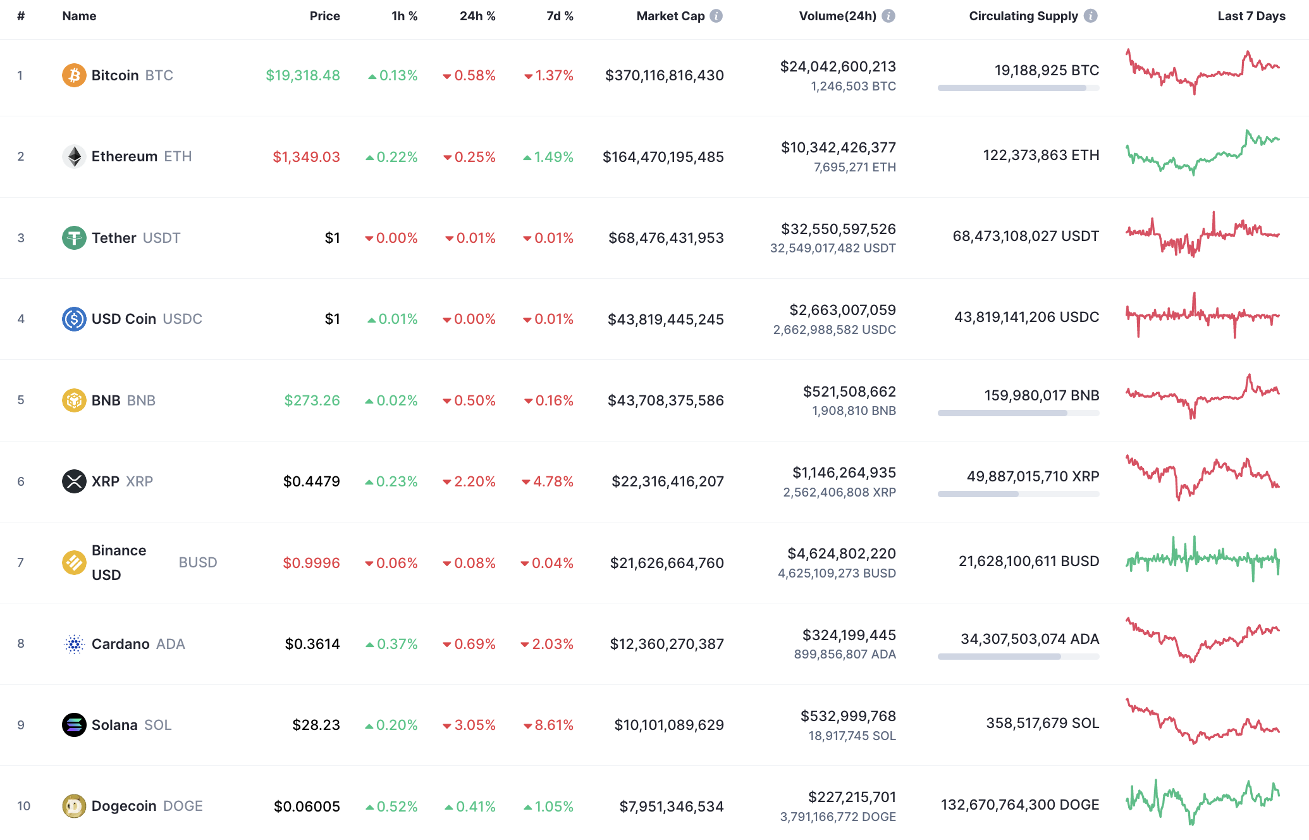Click the USD Coin logo
Image resolution: width=1309 pixels, height=840 pixels.
point(74,319)
